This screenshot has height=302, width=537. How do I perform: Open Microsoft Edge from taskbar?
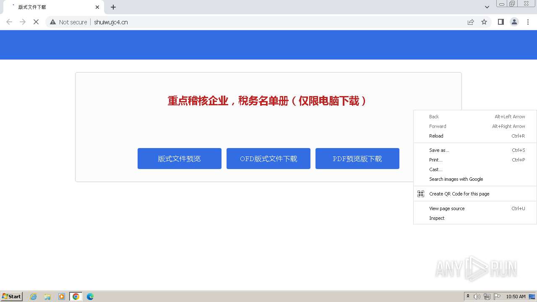[90, 297]
